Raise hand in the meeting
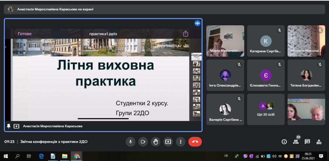Screen dimensions: 329x161 [156, 142]
